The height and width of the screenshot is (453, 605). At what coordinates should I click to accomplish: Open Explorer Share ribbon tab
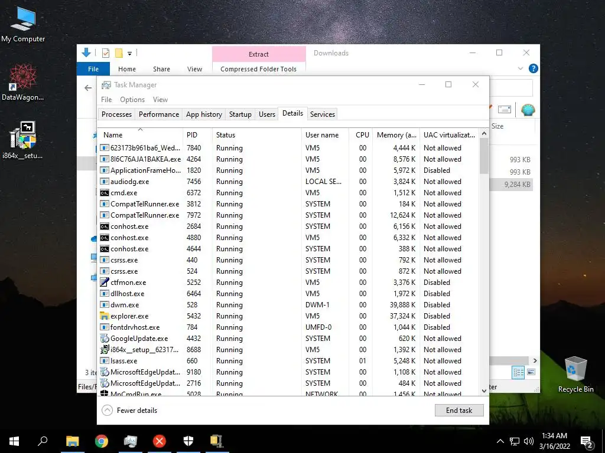[161, 69]
